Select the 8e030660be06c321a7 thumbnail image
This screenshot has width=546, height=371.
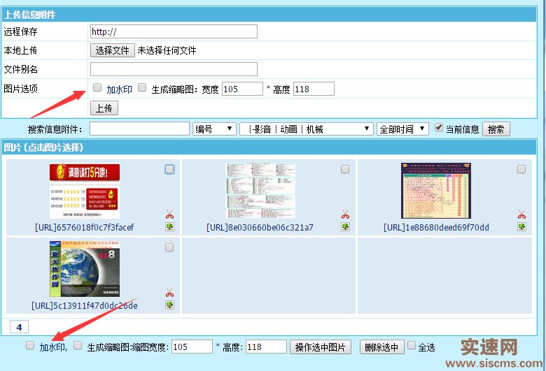pyautogui.click(x=260, y=191)
